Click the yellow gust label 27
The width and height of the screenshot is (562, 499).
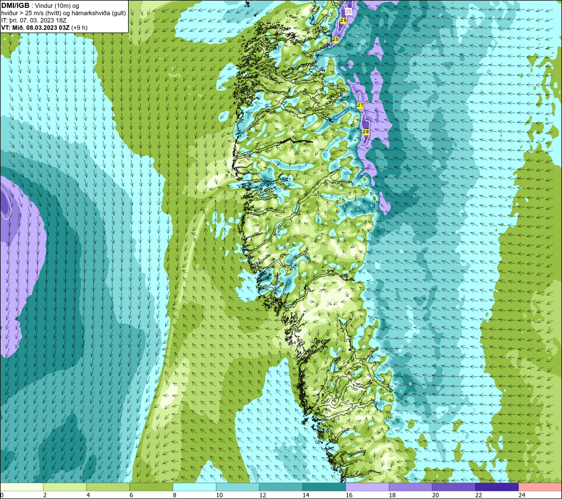[x=360, y=105]
